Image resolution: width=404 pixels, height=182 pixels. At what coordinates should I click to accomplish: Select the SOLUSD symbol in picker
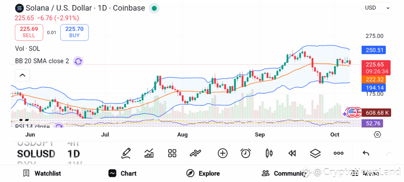[x=36, y=154]
